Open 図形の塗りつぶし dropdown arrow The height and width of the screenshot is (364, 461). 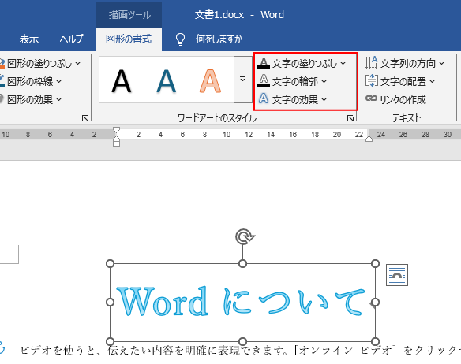tap(77, 63)
